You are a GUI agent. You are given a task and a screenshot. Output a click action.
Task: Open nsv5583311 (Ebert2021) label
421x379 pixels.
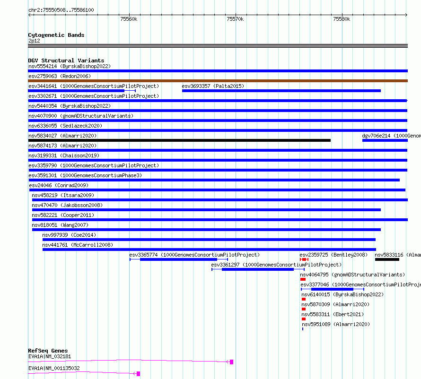pos(333,314)
